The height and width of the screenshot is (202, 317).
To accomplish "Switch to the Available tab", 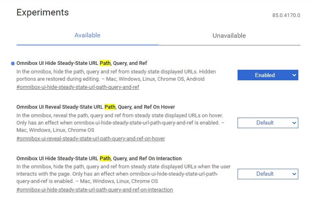I will [87, 35].
